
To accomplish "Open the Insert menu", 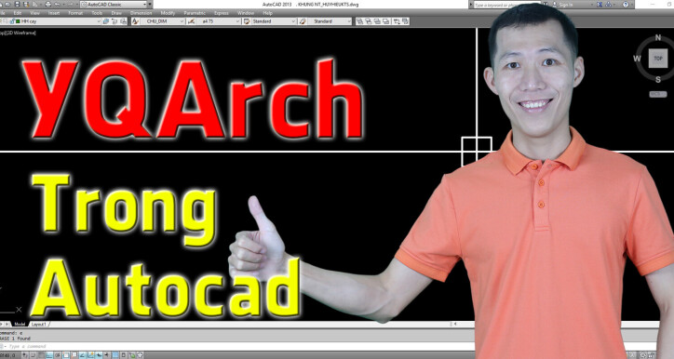I will tap(54, 13).
